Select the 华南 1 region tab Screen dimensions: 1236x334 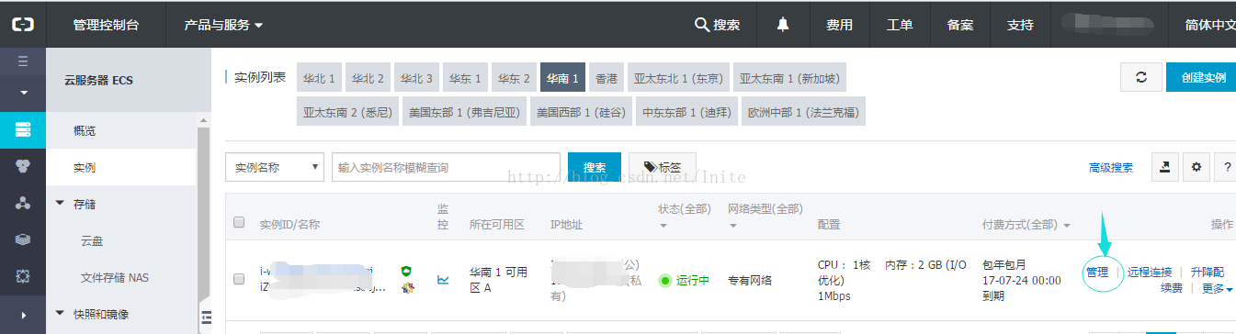[x=562, y=78]
